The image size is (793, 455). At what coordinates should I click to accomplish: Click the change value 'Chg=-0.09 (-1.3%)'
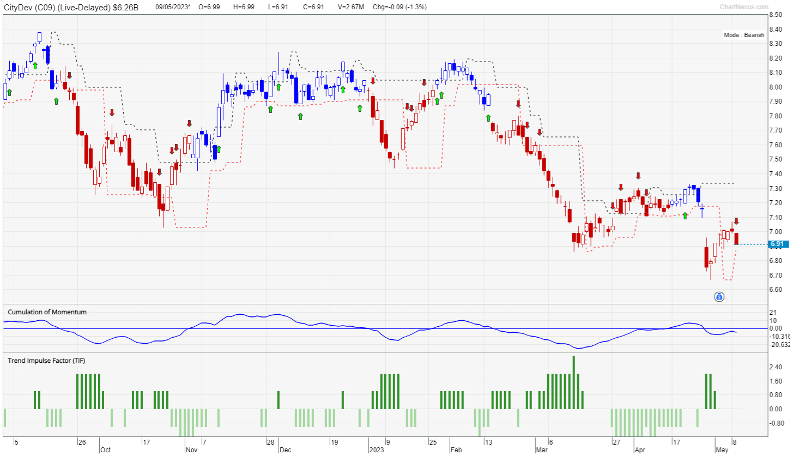click(400, 7)
